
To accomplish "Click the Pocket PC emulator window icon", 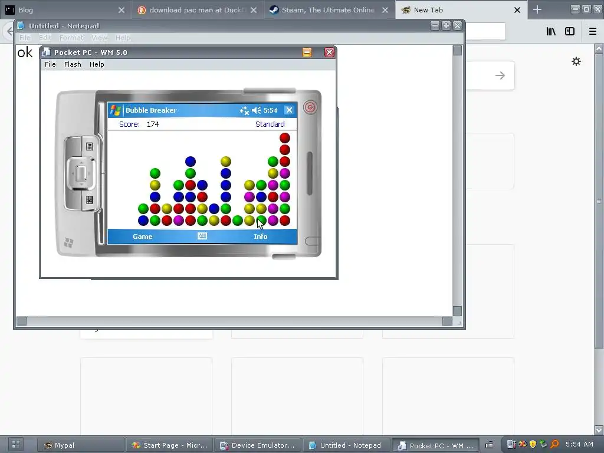I will (46, 52).
